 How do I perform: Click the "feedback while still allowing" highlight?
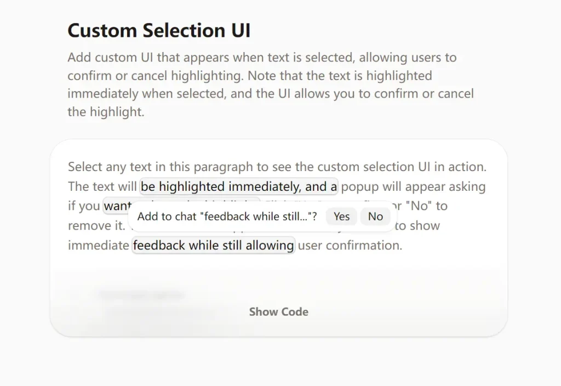click(214, 245)
